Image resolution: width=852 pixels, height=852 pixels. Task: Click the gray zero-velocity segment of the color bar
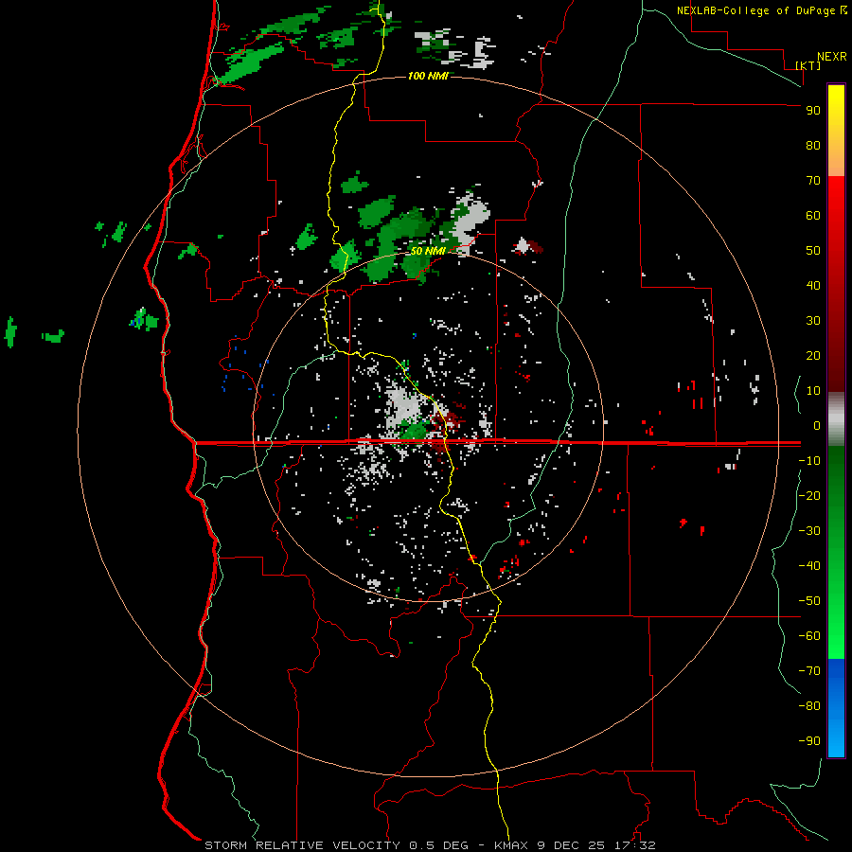(836, 419)
